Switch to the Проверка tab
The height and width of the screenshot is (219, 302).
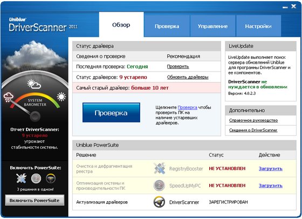pyautogui.click(x=167, y=26)
